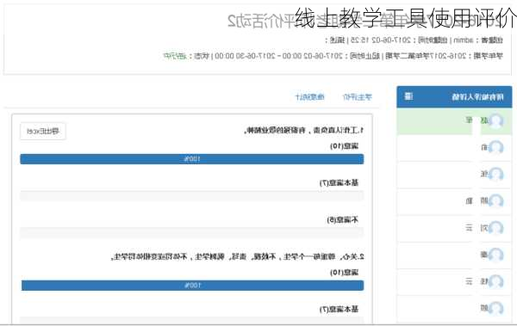
Task: Select the person row named 桂…云
Action: [454, 281]
